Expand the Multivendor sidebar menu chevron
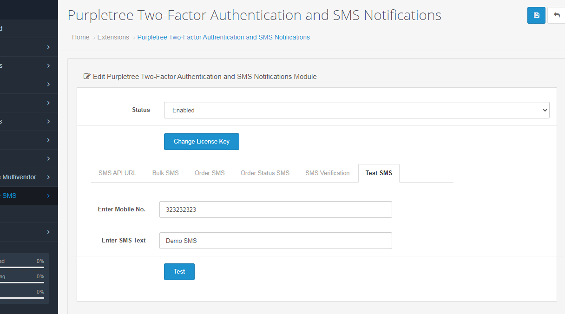The height and width of the screenshot is (314, 565). [48, 177]
